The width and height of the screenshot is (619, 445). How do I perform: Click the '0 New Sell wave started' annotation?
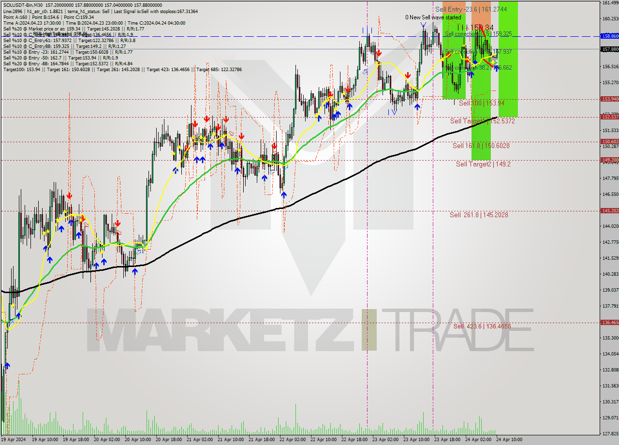[x=433, y=17]
